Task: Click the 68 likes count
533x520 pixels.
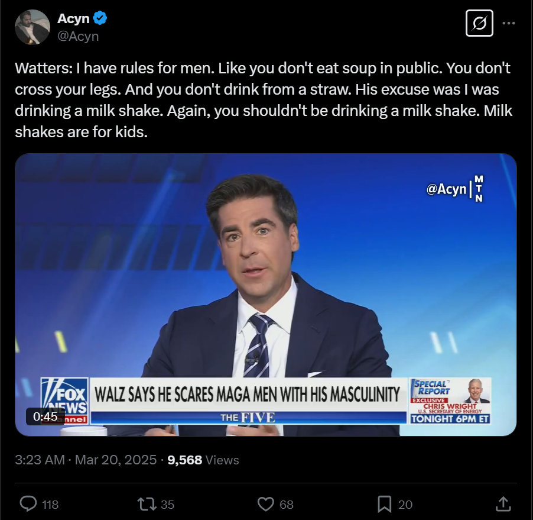Action: pos(287,505)
